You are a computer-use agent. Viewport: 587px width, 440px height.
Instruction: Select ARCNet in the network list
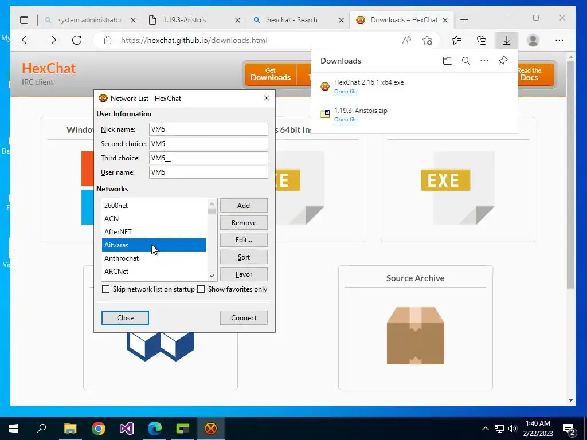click(154, 271)
